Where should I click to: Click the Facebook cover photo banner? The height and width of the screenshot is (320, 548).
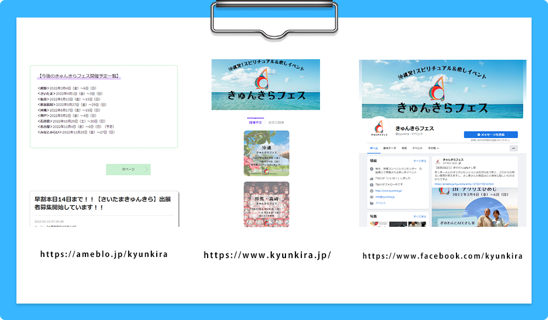click(x=442, y=89)
